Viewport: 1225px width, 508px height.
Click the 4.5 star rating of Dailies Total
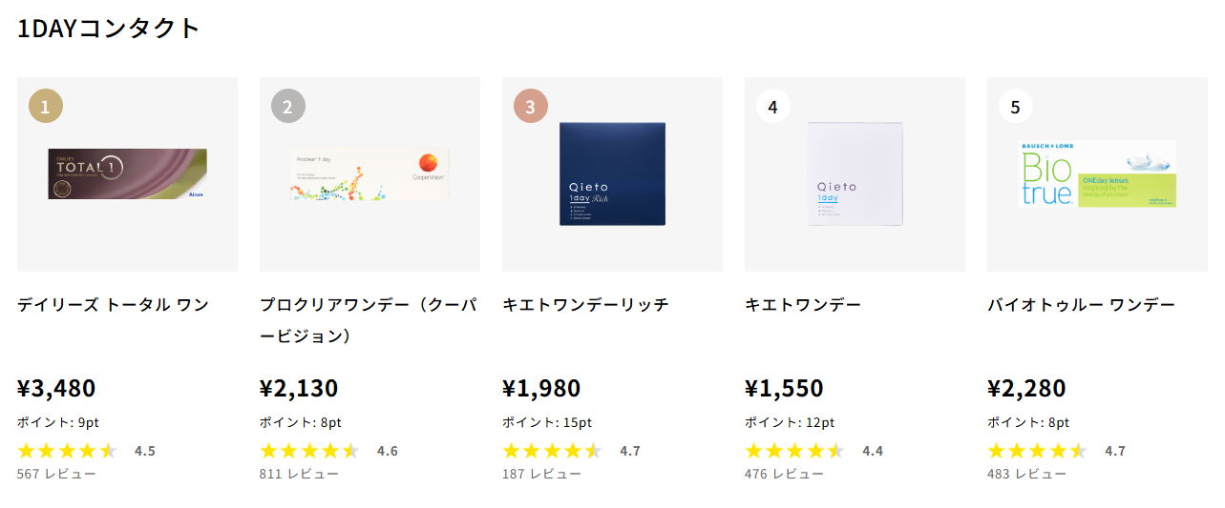pyautogui.click(x=86, y=451)
